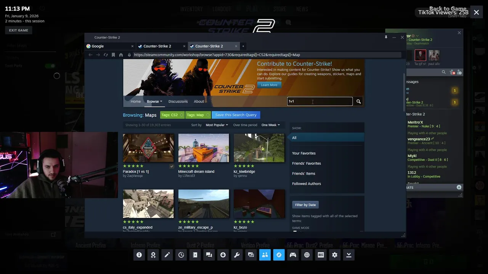Open the globe icon in overlay toolbar
The width and height of the screenshot is (488, 274).
[x=307, y=255]
